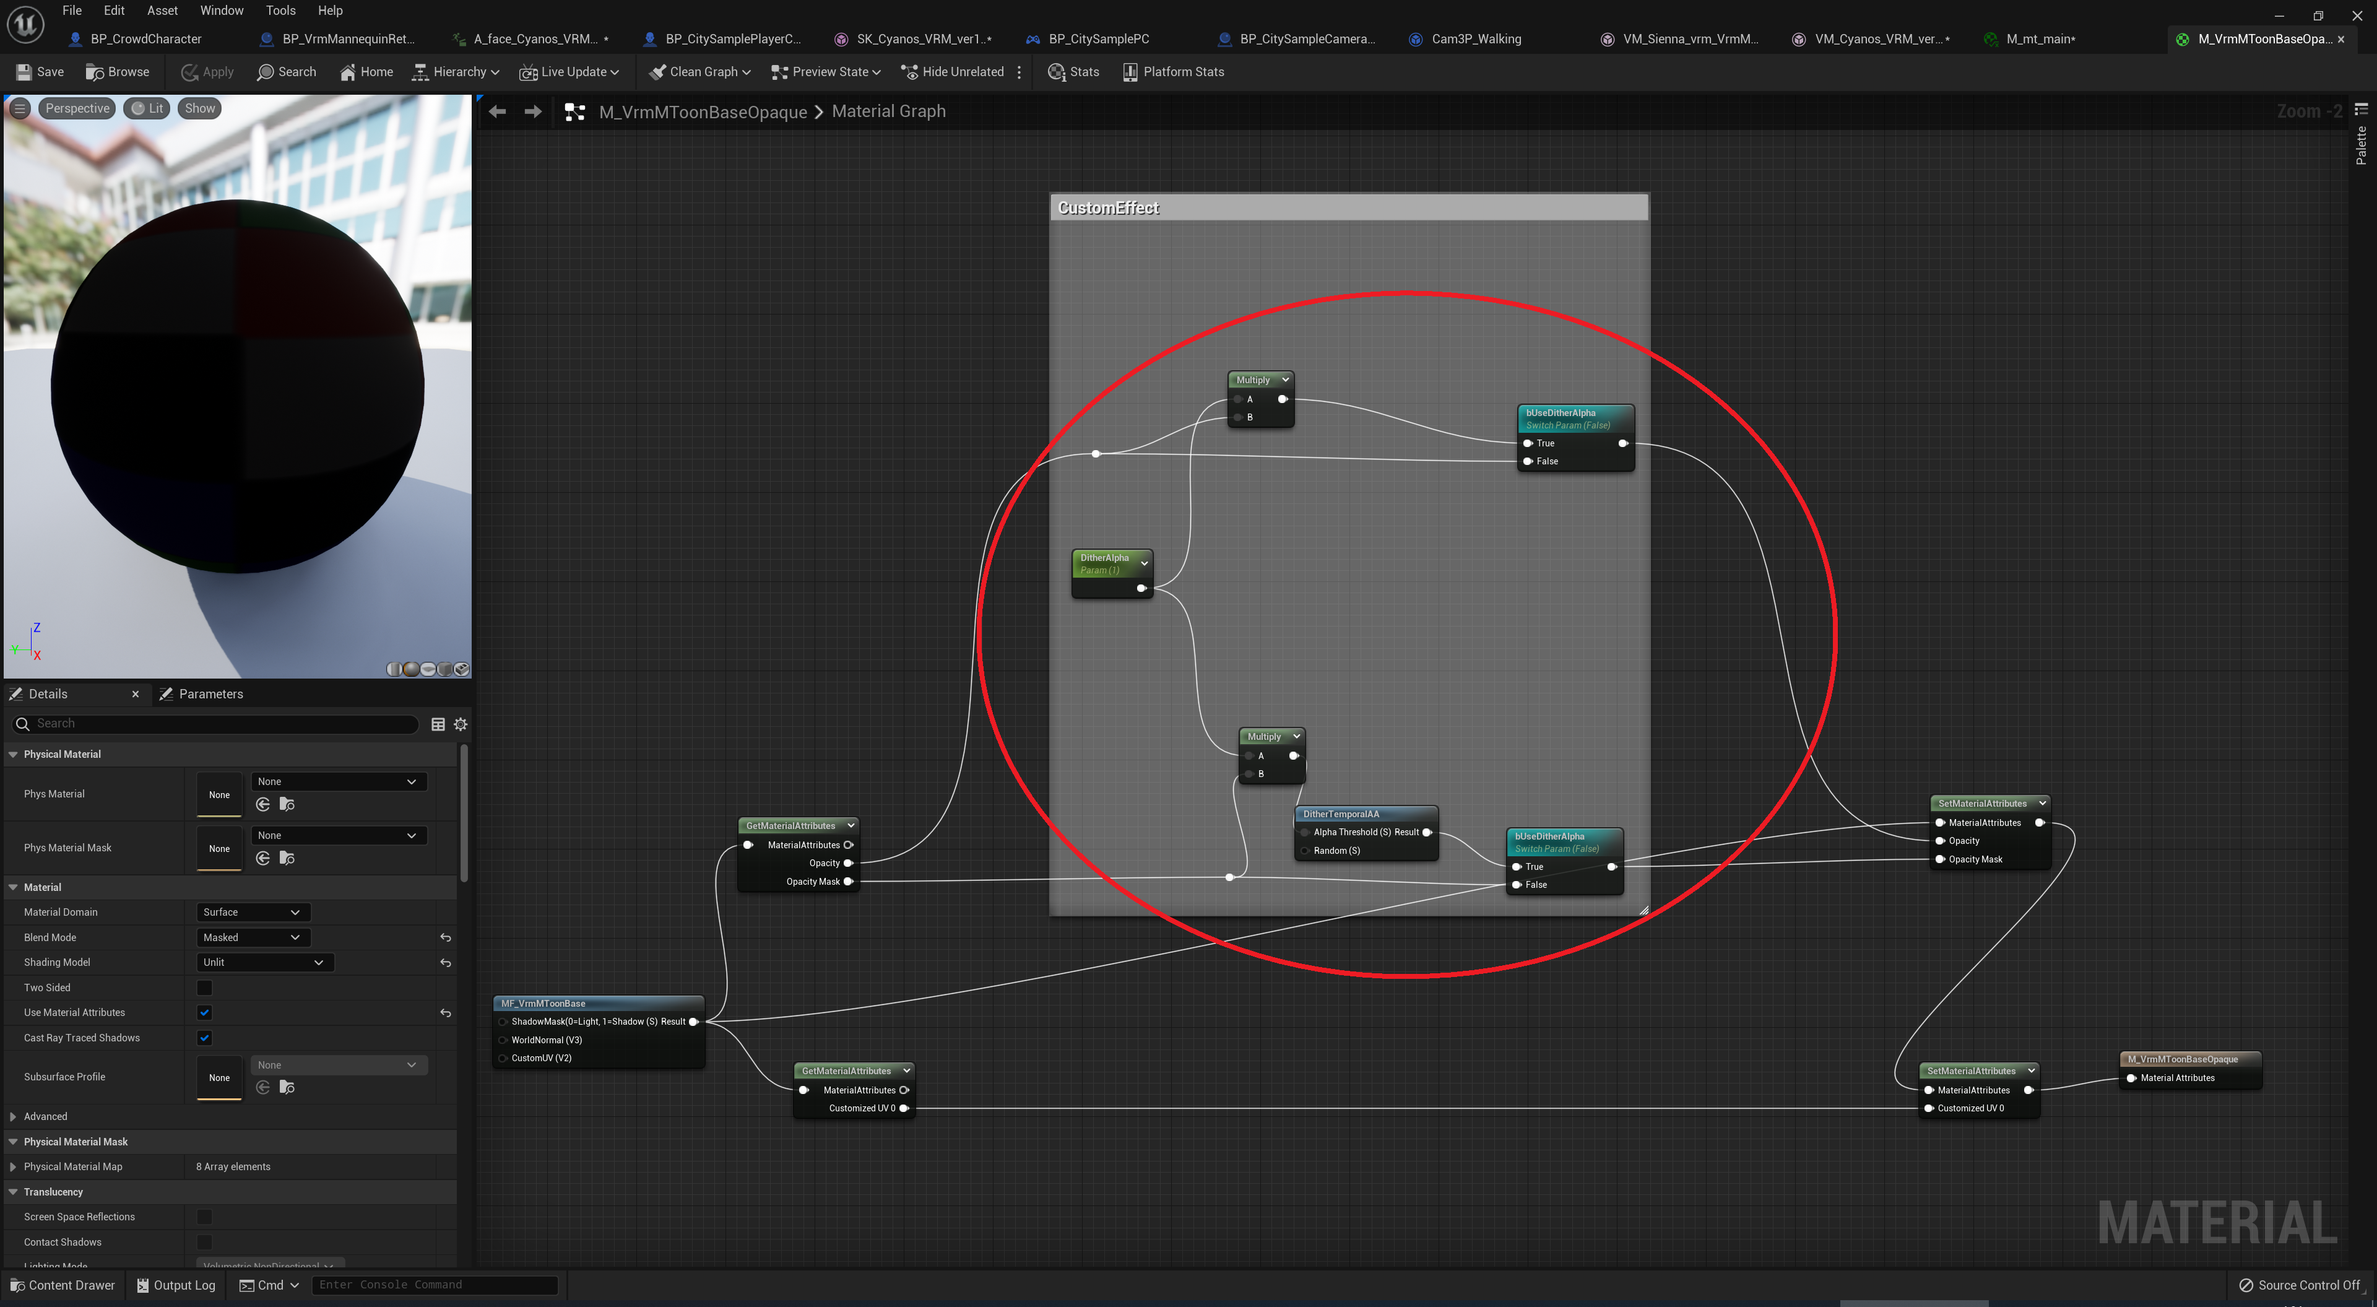Viewport: 2377px width, 1307px height.
Task: Click the Clean Graph icon
Action: pyautogui.click(x=657, y=72)
